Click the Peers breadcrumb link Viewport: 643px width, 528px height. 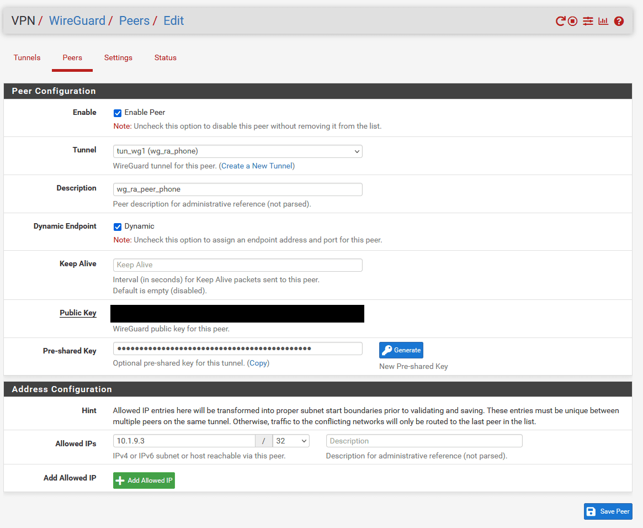[x=134, y=21]
